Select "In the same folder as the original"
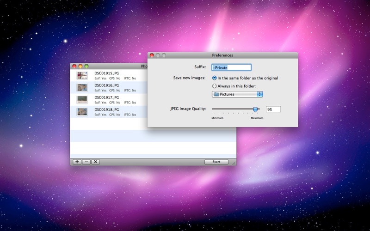 click(x=215, y=78)
